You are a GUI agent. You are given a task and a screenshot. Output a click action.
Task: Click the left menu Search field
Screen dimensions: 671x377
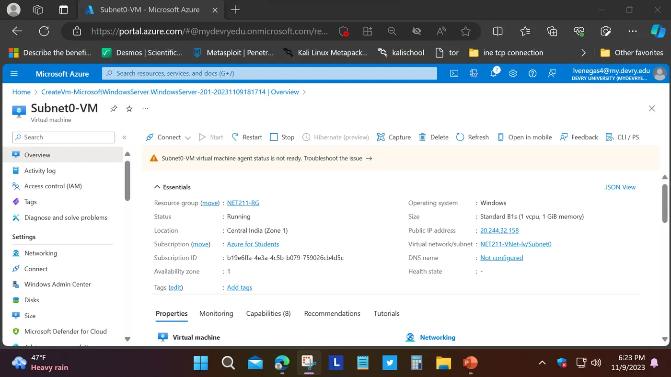(x=64, y=137)
